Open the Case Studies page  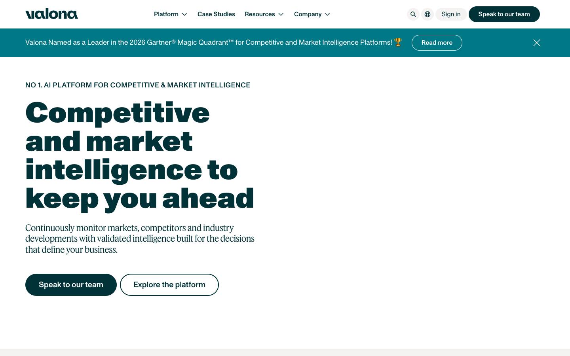(216, 14)
